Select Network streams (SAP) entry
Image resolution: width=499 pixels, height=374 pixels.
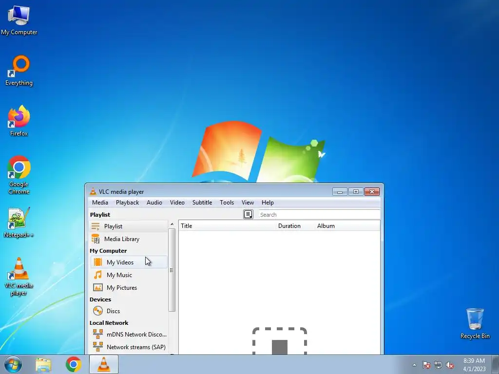tap(129, 347)
